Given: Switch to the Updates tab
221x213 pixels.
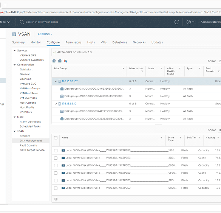Looking at the screenshot, I should coord(157,42).
